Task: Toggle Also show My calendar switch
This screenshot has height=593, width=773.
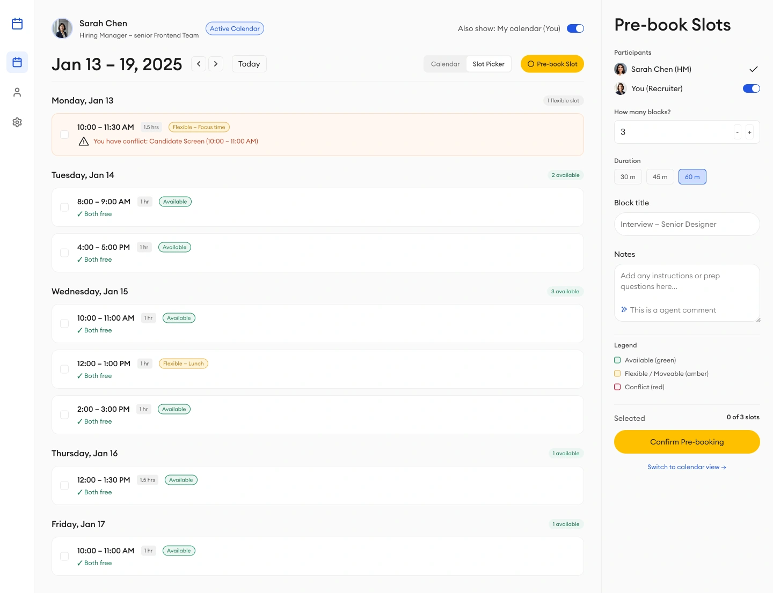Action: click(x=575, y=28)
